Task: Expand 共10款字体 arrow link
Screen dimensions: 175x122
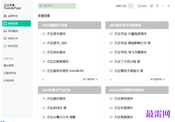Action: (x=157, y=79)
